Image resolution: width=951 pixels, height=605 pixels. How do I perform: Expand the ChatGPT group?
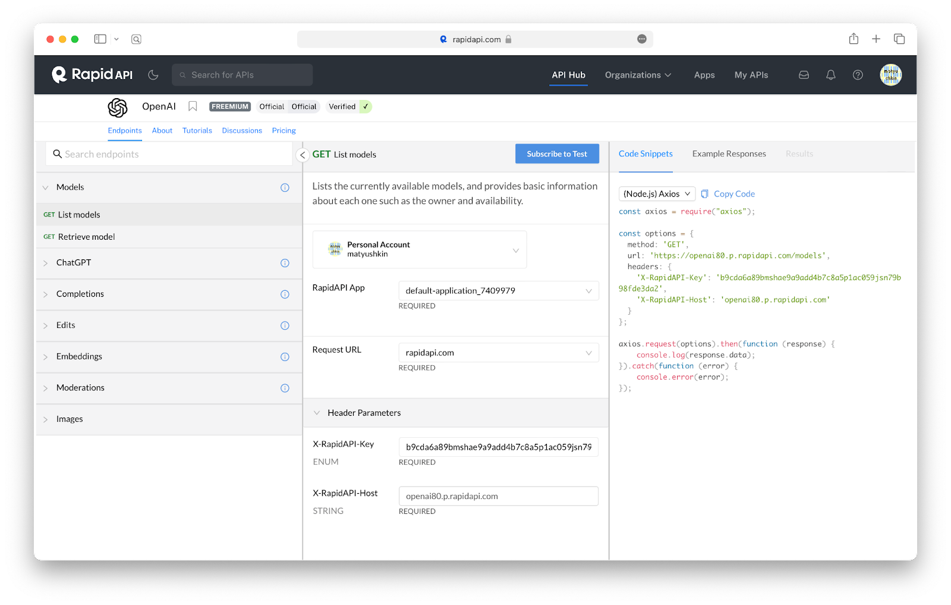(x=45, y=263)
